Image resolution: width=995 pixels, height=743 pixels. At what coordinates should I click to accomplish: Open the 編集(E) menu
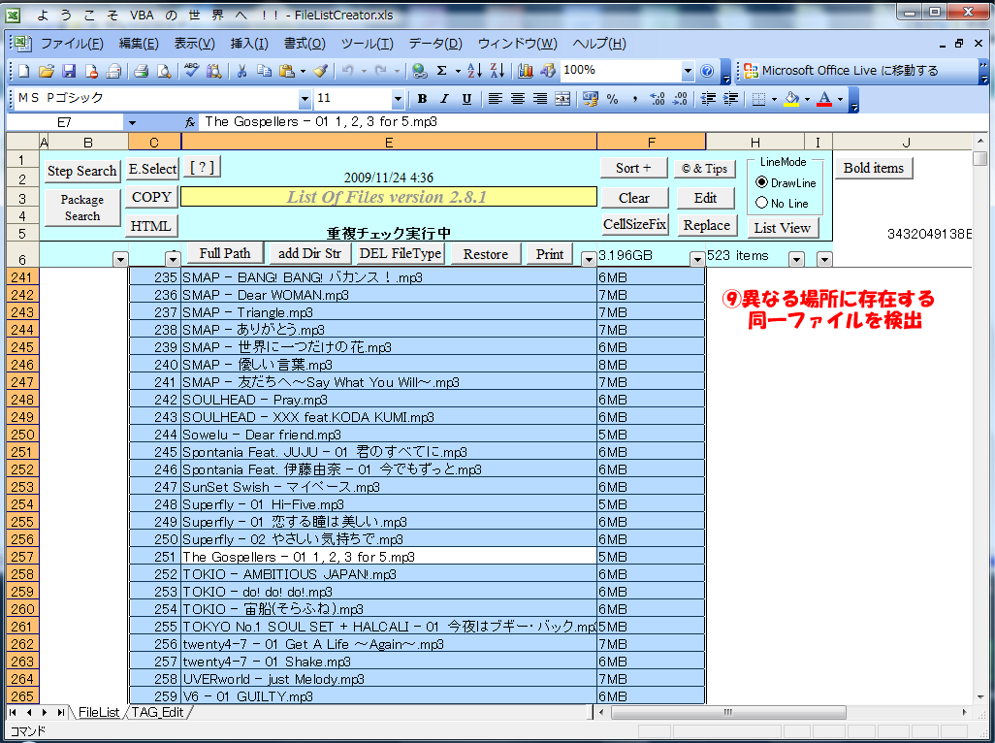click(139, 44)
